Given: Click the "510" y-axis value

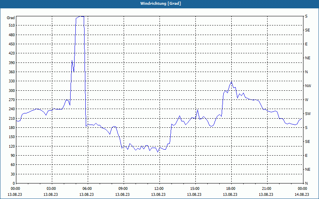Looking at the screenshot, I should coord(12,25).
